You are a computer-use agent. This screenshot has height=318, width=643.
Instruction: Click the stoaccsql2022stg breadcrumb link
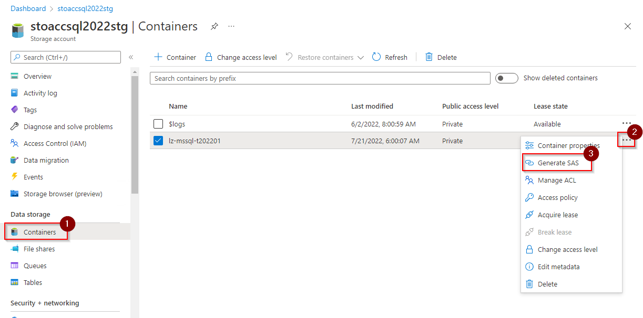pos(84,8)
